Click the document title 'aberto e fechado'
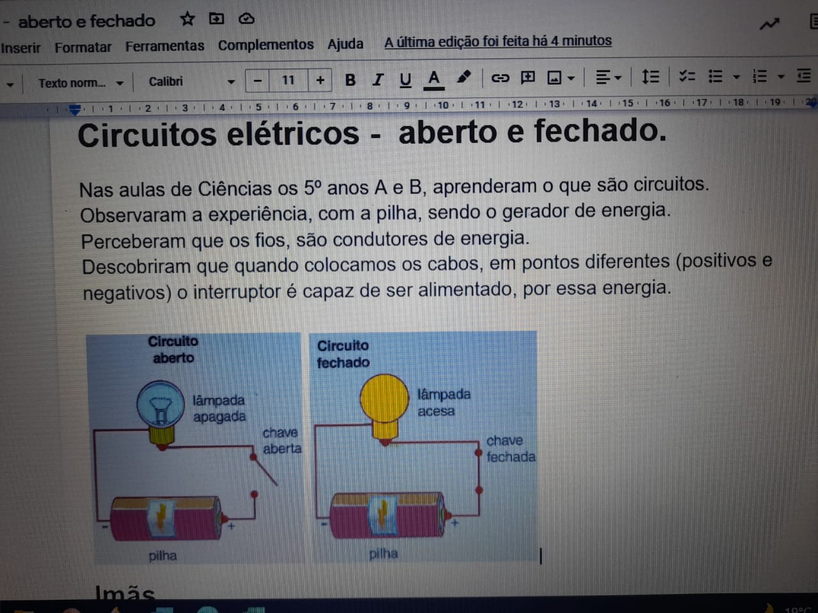This screenshot has width=818, height=613. point(86,21)
